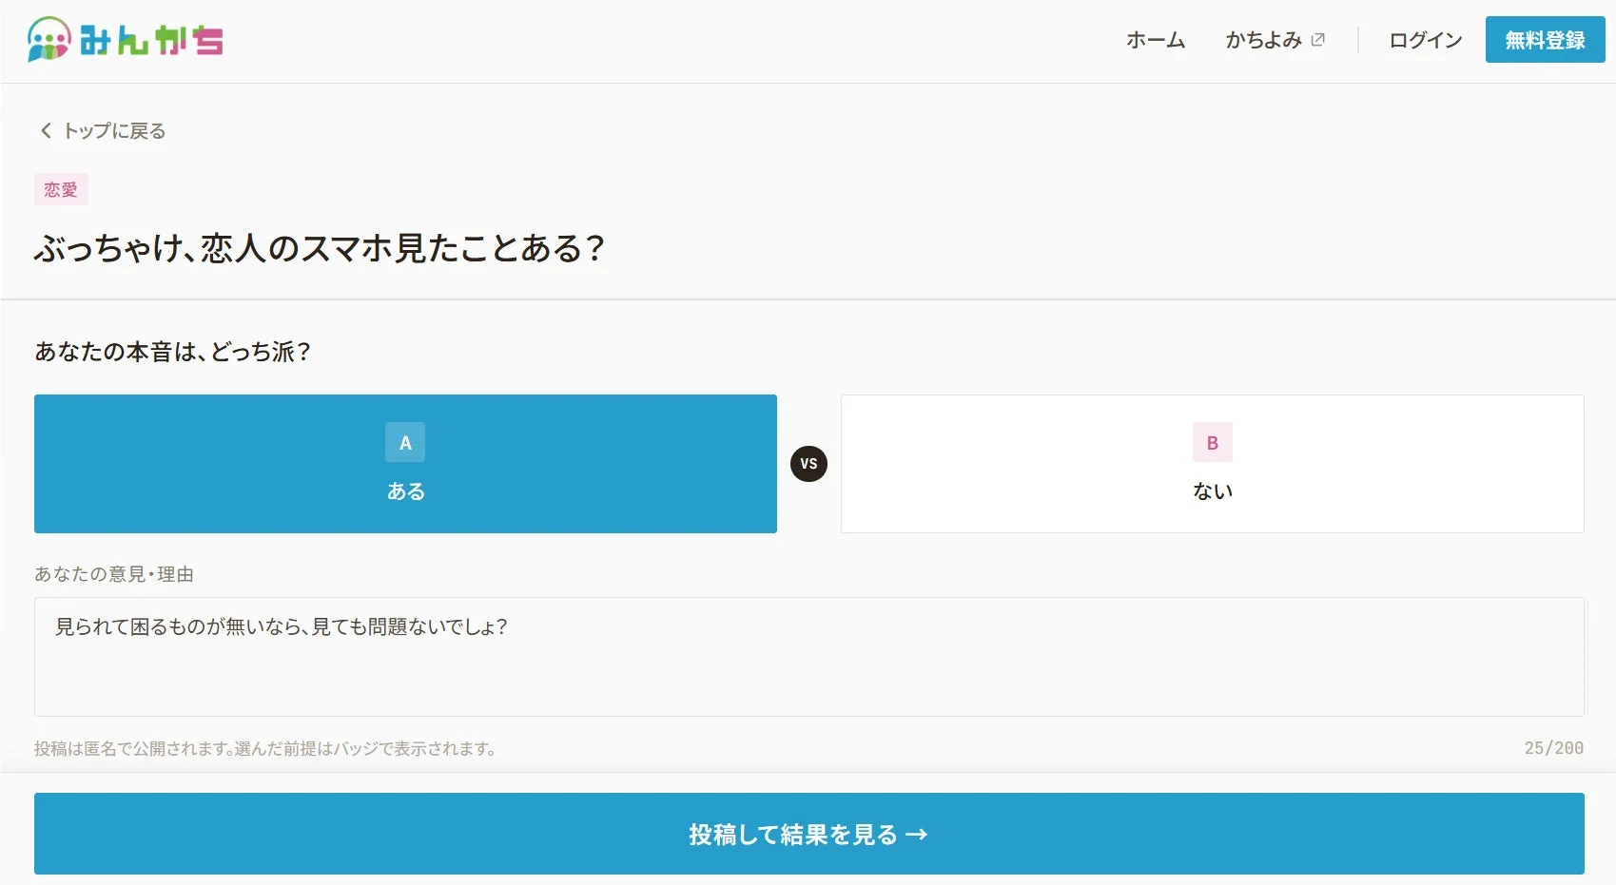The width and height of the screenshot is (1616, 885).
Task: Click the 無料登録 button
Action: pyautogui.click(x=1545, y=40)
